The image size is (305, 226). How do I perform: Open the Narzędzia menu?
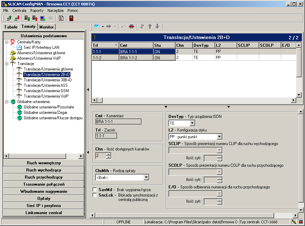pyautogui.click(x=56, y=11)
